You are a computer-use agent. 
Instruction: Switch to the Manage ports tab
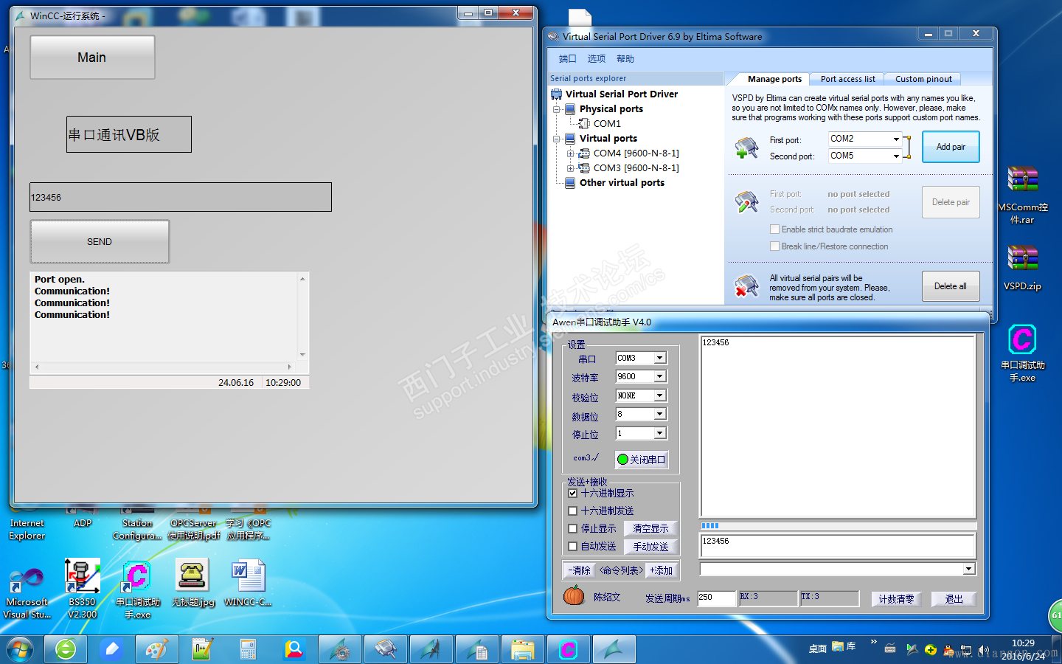(774, 79)
